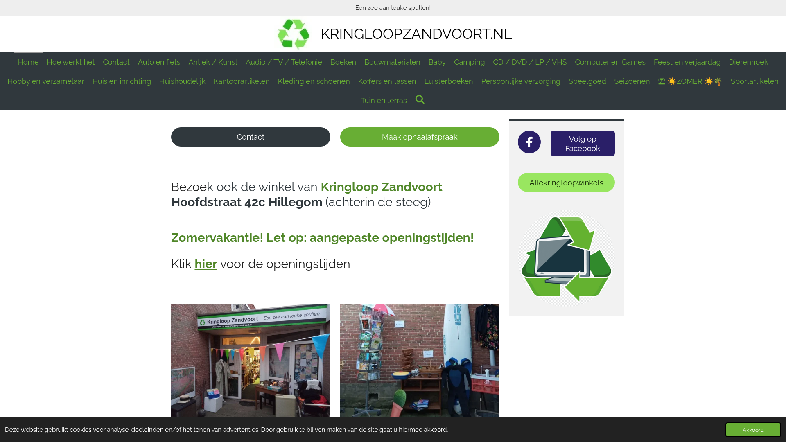
Task: Open Hoe werkt het menu item
Action: coord(71,62)
